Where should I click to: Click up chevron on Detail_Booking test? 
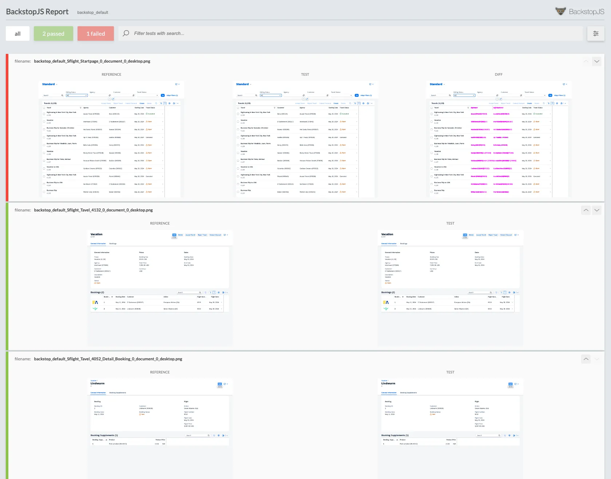(x=586, y=359)
